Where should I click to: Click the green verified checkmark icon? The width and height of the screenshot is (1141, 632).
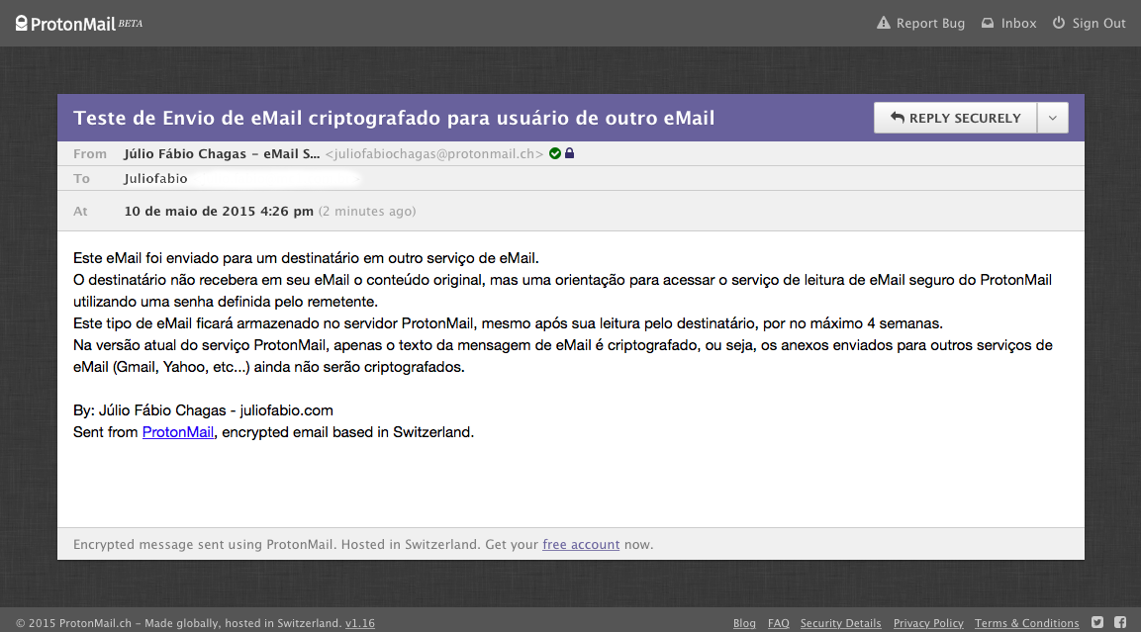pyautogui.click(x=555, y=153)
